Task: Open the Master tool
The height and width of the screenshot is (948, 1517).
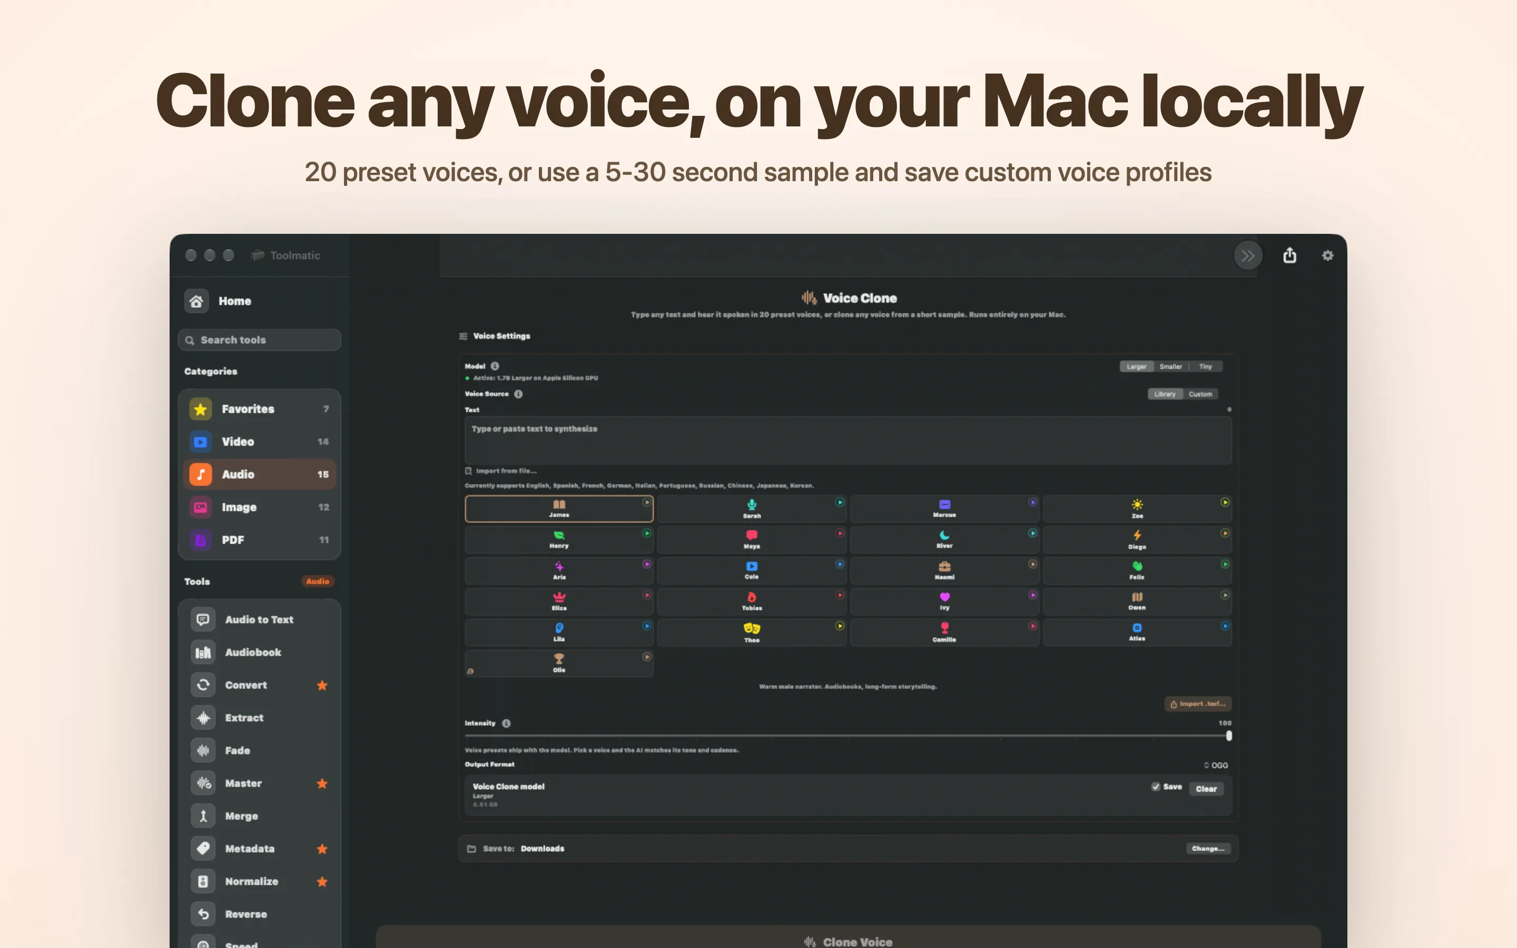Action: tap(260, 783)
